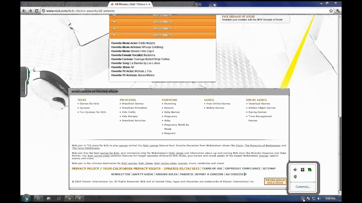The height and width of the screenshot is (203, 362).
Task: Click the taskbar volume icon
Action: click(319, 198)
